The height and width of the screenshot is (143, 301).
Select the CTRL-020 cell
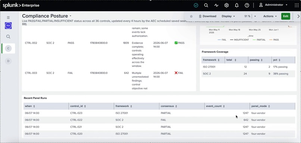[76, 134]
